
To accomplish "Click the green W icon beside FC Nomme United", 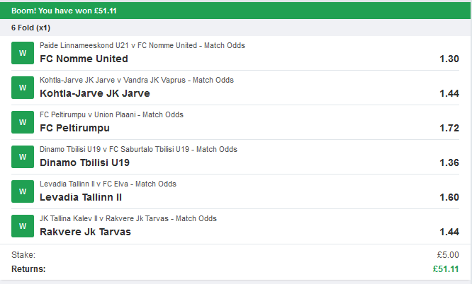I will coord(23,53).
